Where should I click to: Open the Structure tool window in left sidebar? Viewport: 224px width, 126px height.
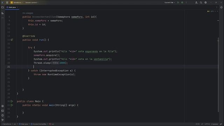coord(2,13)
